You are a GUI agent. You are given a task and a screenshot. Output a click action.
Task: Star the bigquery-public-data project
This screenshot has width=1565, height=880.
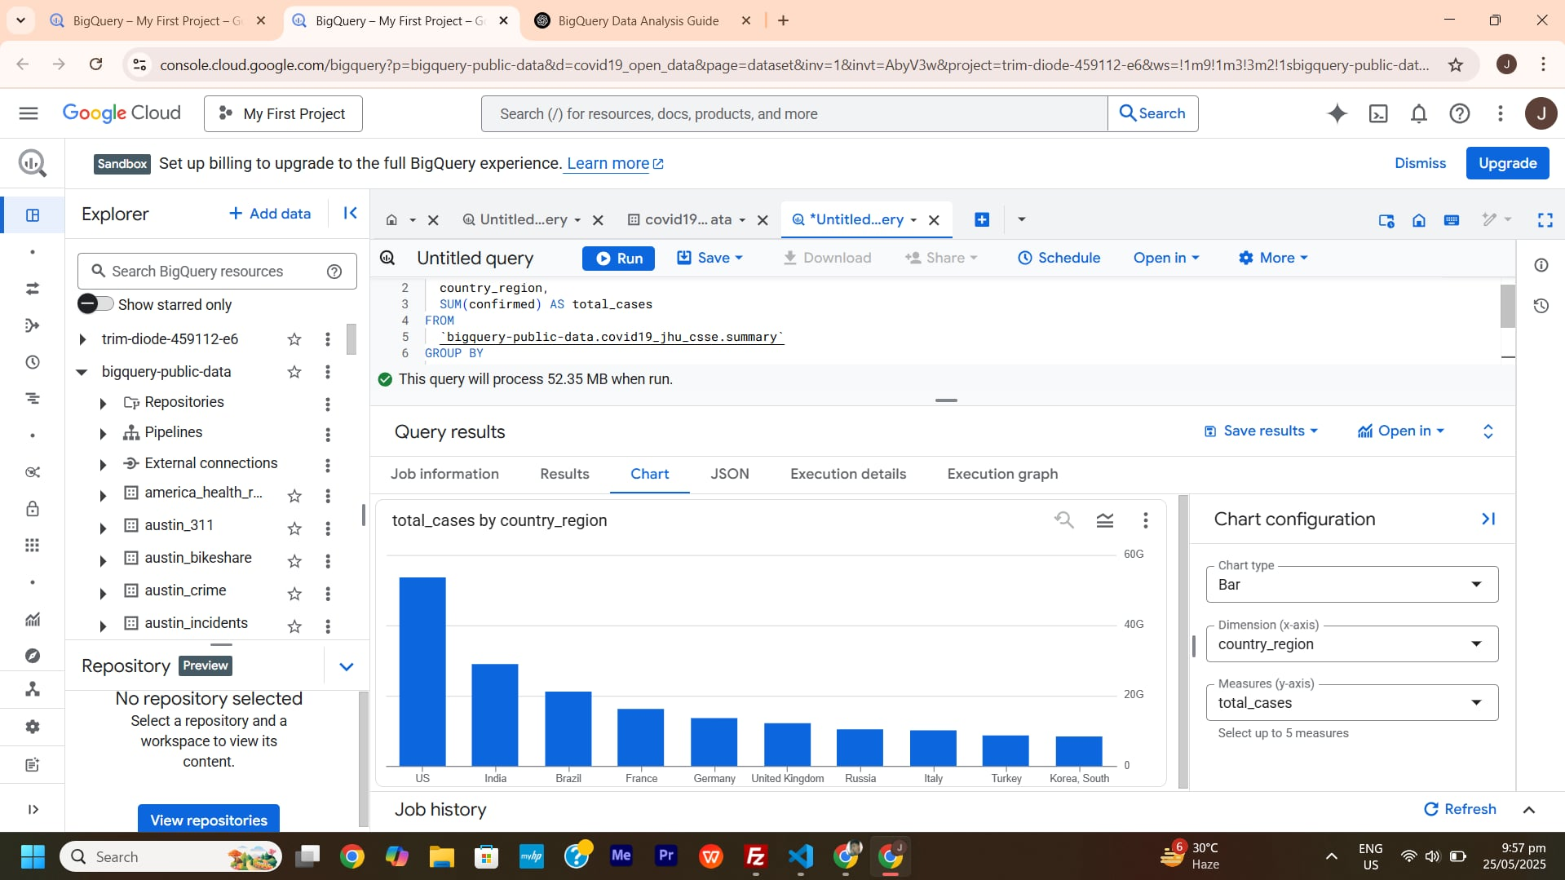point(294,372)
